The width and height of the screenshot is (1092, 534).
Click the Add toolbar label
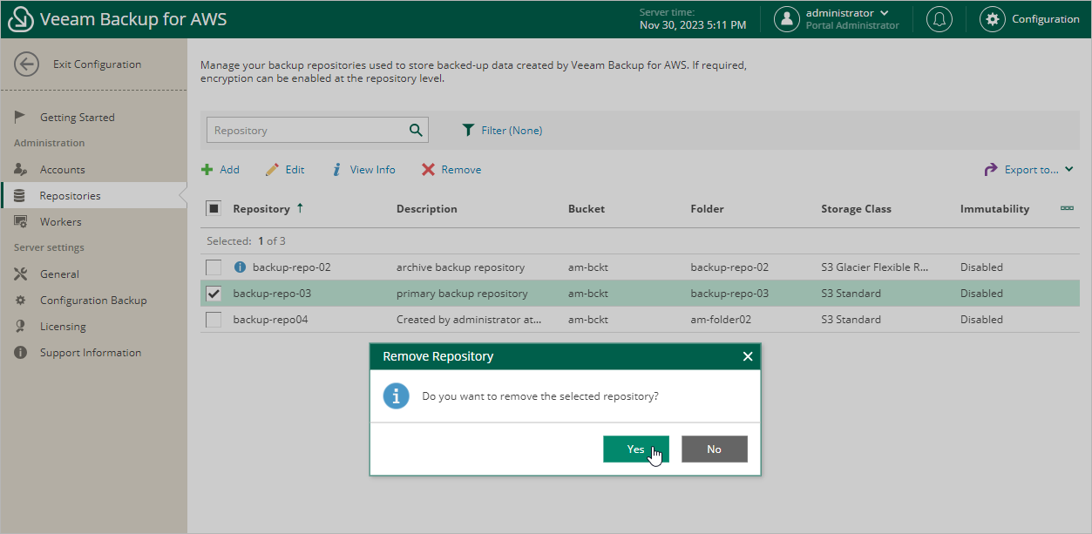[x=229, y=170]
